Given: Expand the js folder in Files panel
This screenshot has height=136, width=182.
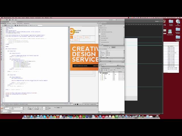Looking at the screenshot, I should click(x=100, y=80).
